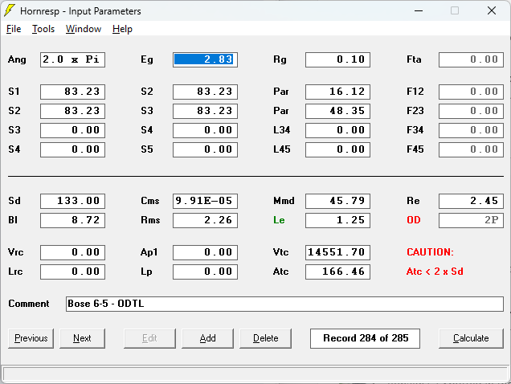Screen dimensions: 511x384
Task: Click the S1 area field
Action: [72, 92]
